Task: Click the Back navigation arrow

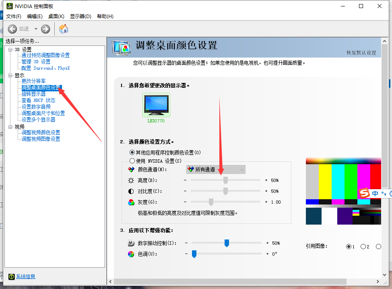Action: coord(12,29)
